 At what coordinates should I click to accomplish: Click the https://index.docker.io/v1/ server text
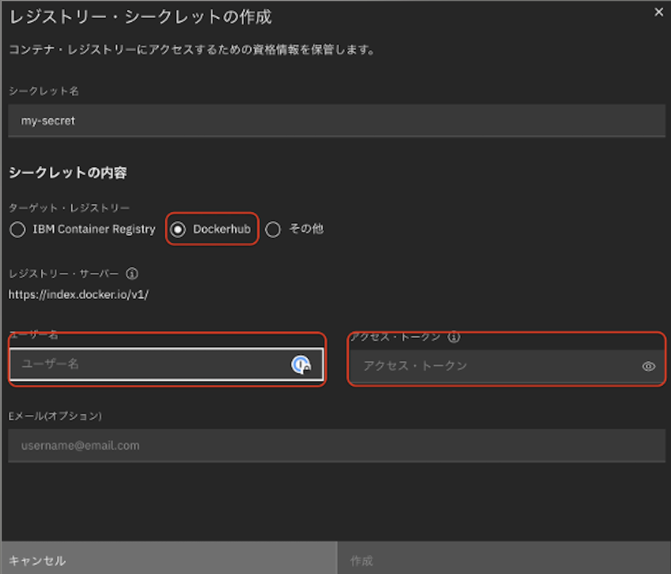[x=78, y=294]
